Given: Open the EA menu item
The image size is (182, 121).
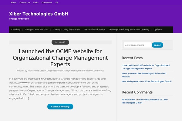Looking at the screenshot, I should [57, 2].
